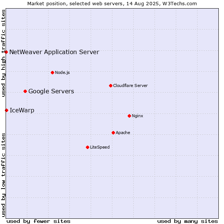
Task: Select the 'IceWarp' label text
Action: [x=22, y=111]
